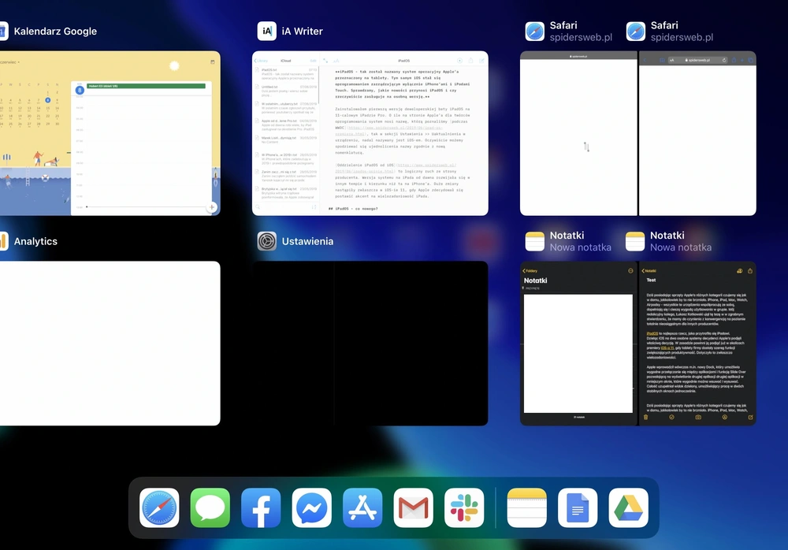Open the iPadOS link in the Test note
The height and width of the screenshot is (550, 788).
tap(652, 333)
